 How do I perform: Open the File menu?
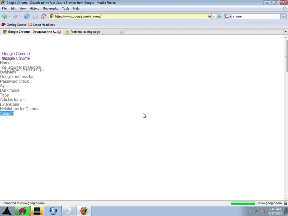coord(4,8)
